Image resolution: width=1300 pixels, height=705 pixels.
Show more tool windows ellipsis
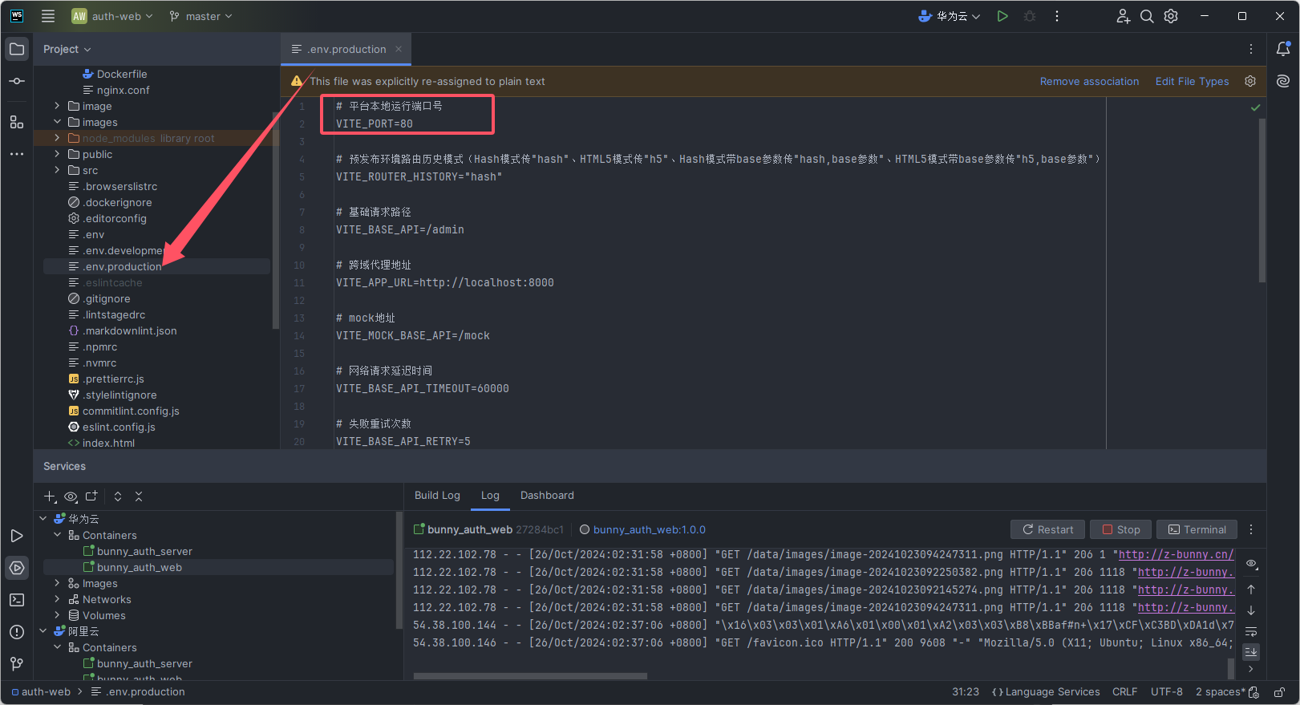pos(17,154)
